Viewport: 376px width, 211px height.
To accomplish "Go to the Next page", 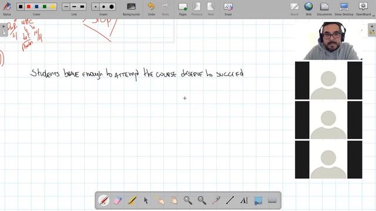I will [x=211, y=9].
